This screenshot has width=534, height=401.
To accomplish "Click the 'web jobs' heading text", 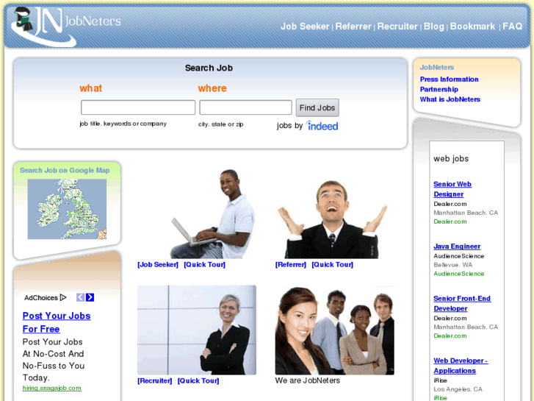I will pyautogui.click(x=451, y=159).
